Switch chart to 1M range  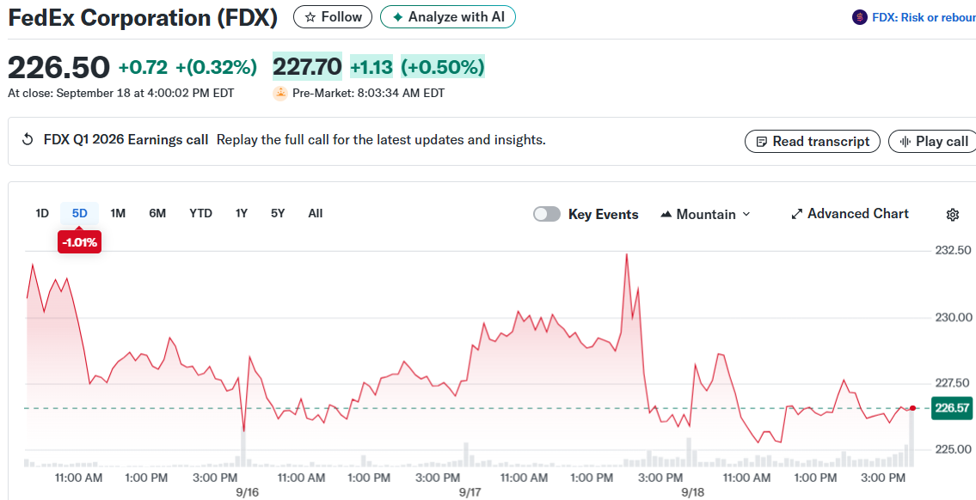[x=118, y=213]
